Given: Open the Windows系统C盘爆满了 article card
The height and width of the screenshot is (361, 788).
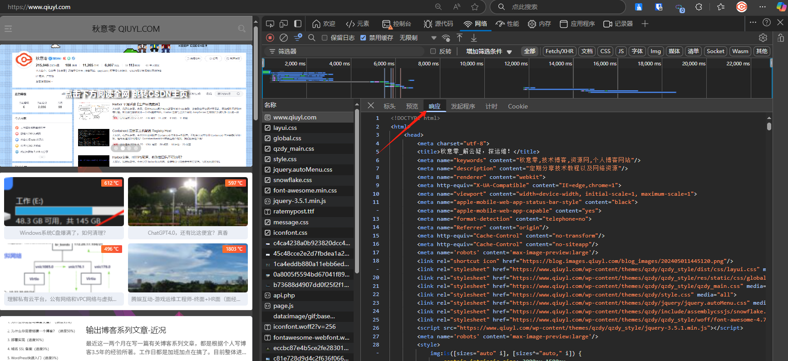Looking at the screenshot, I should (x=64, y=208).
